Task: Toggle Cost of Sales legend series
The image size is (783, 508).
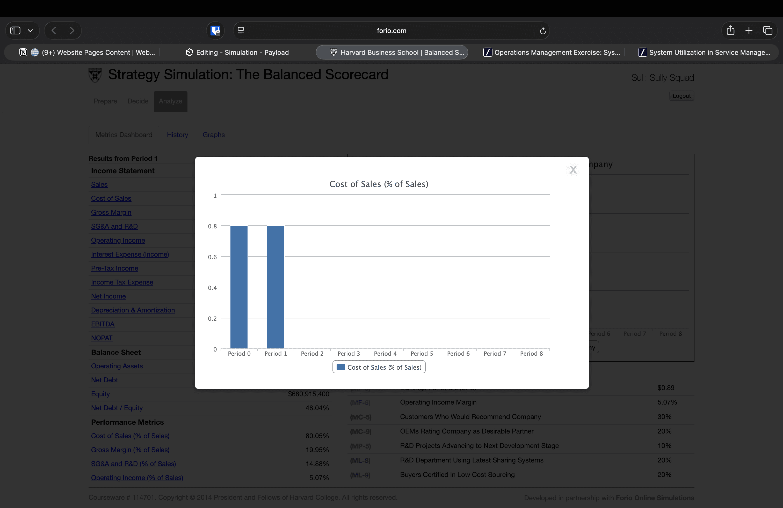Action: pos(384,367)
